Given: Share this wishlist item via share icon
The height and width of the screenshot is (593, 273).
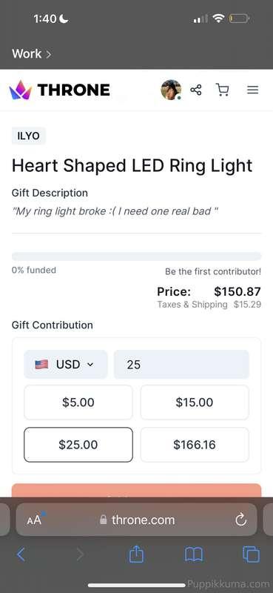Looking at the screenshot, I should coord(196,90).
